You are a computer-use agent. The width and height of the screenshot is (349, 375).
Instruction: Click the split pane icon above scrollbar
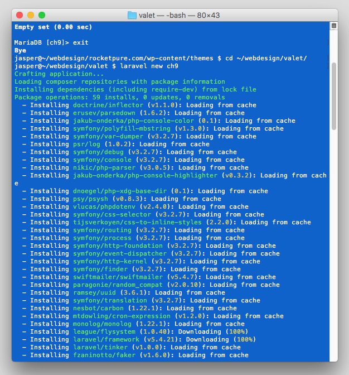(334, 26)
